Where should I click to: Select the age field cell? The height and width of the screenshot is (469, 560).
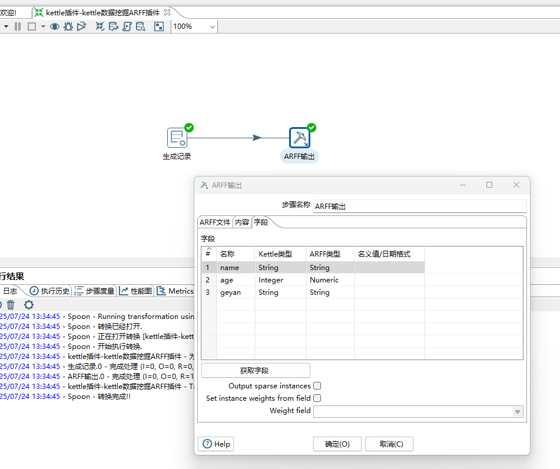tap(236, 280)
